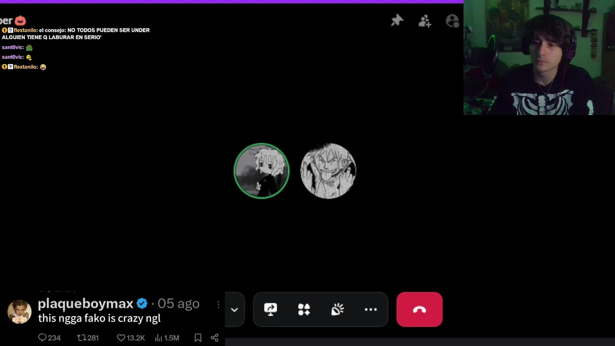Image resolution: width=615 pixels, height=346 pixels.
Task: Retweet the post showing 281 reposts
Action: [x=88, y=338]
